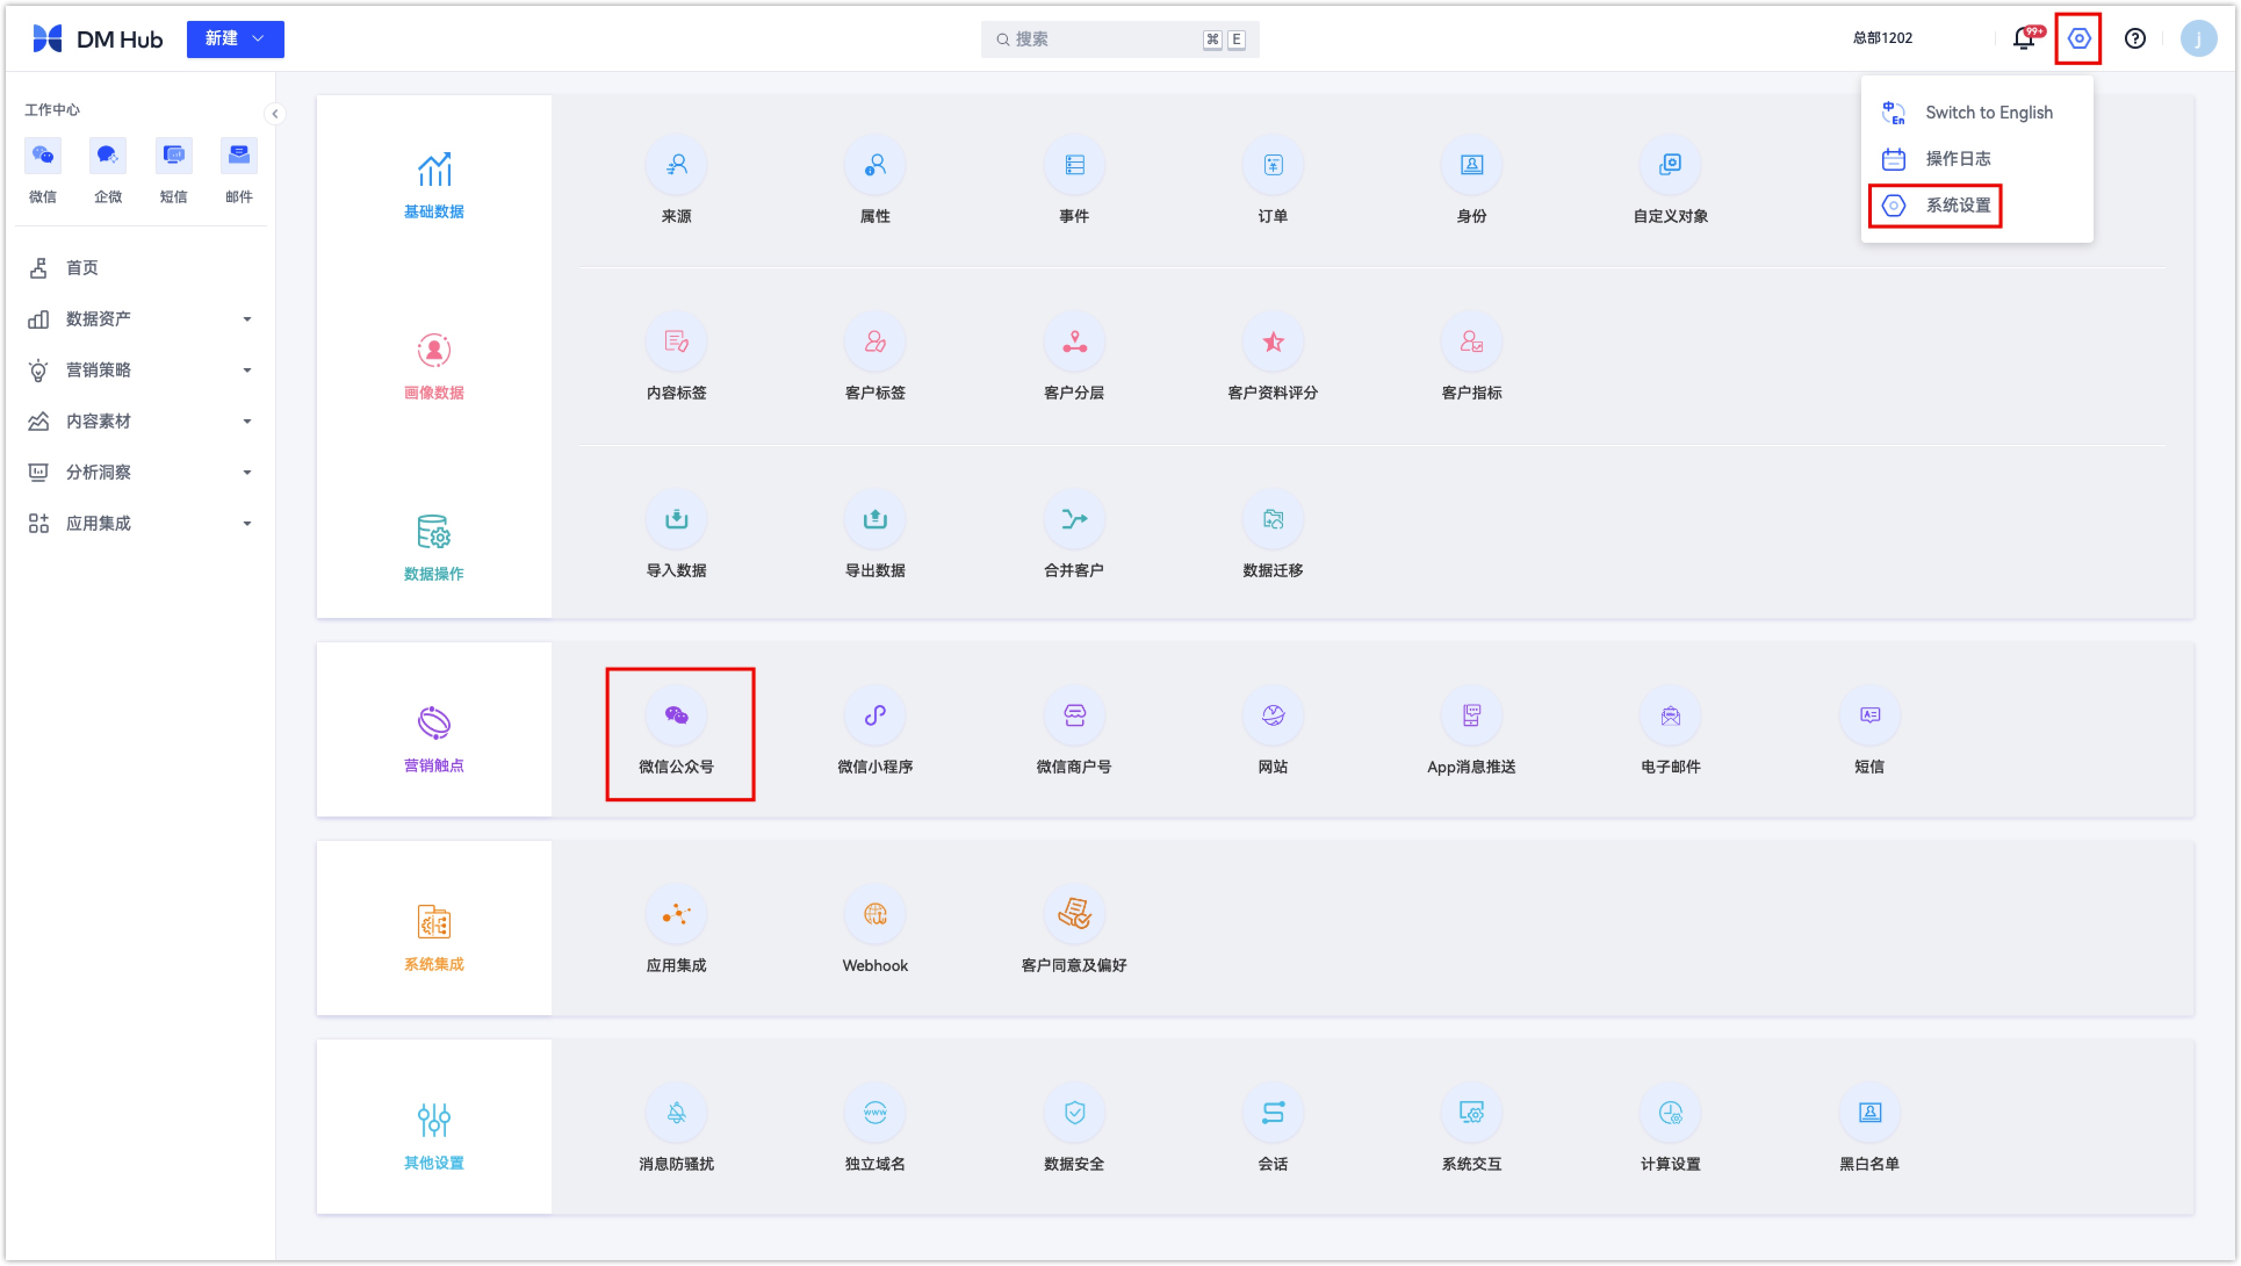The image size is (2241, 1266).
Task: Open 应用集成 icon in 系统集成 section
Action: click(676, 915)
